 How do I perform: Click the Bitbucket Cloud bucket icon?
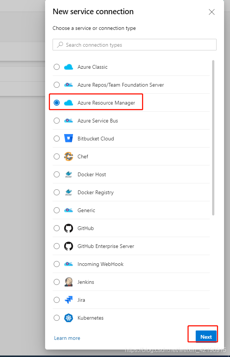(x=69, y=138)
